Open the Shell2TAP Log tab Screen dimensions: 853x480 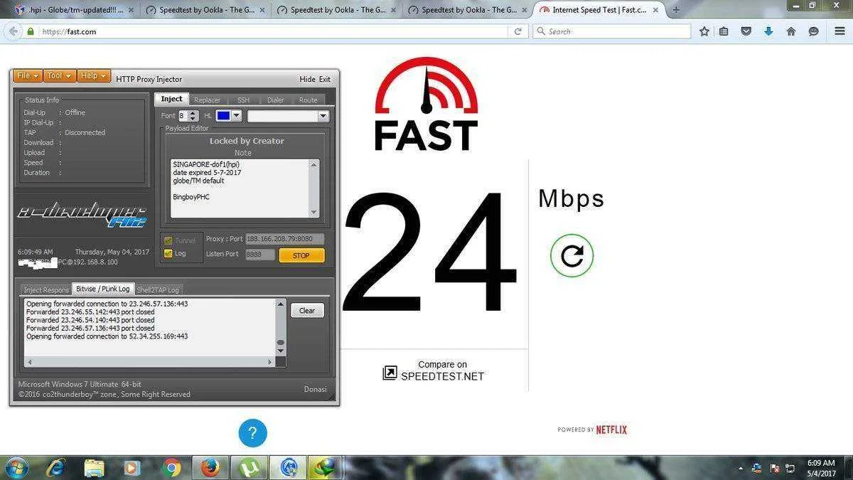click(158, 289)
